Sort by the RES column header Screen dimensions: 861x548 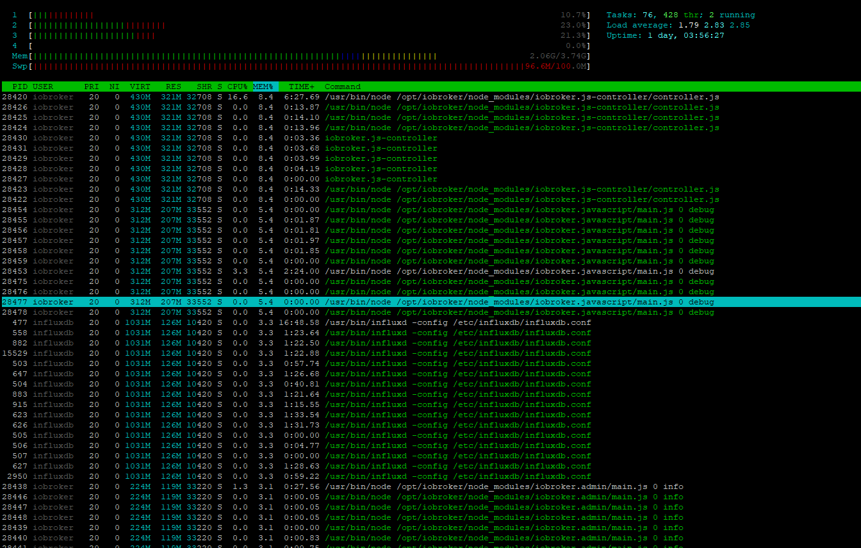(173, 87)
